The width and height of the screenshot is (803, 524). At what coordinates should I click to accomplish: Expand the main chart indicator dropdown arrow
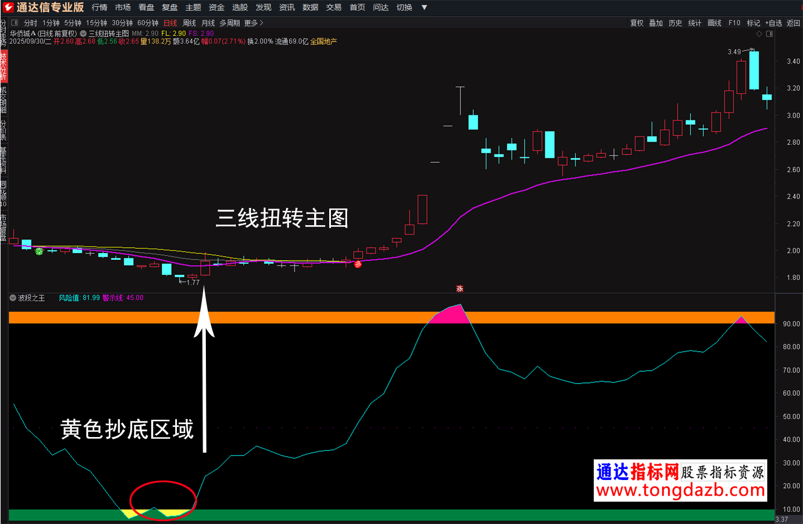coord(83,33)
